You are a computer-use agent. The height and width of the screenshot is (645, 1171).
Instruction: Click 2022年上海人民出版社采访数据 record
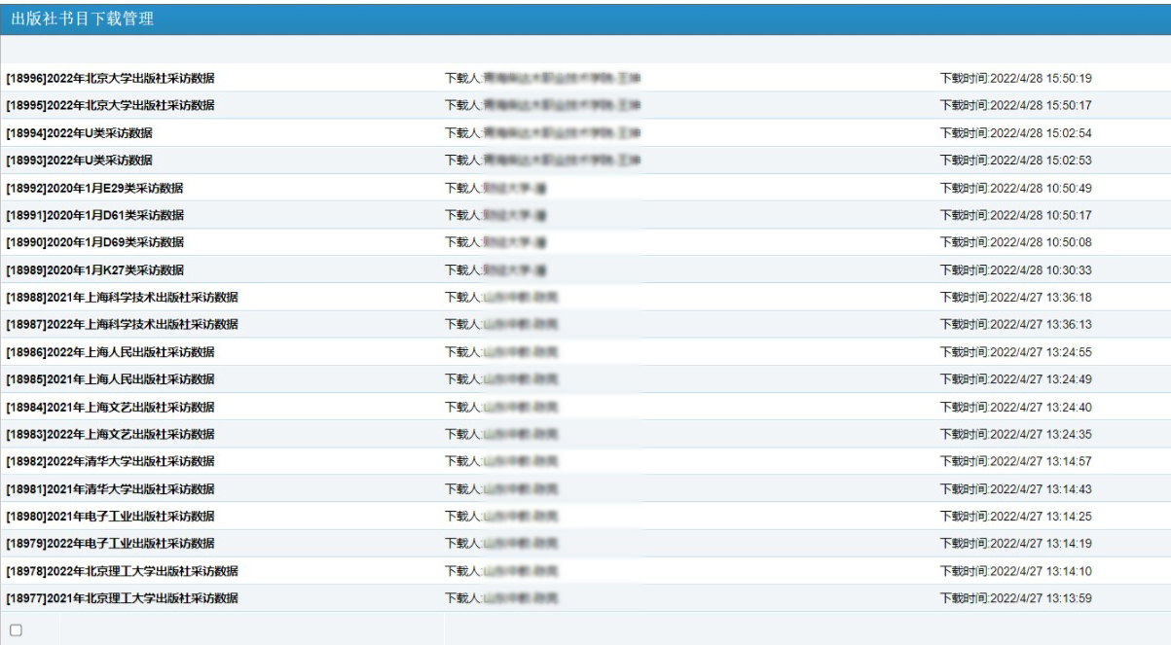(x=110, y=352)
